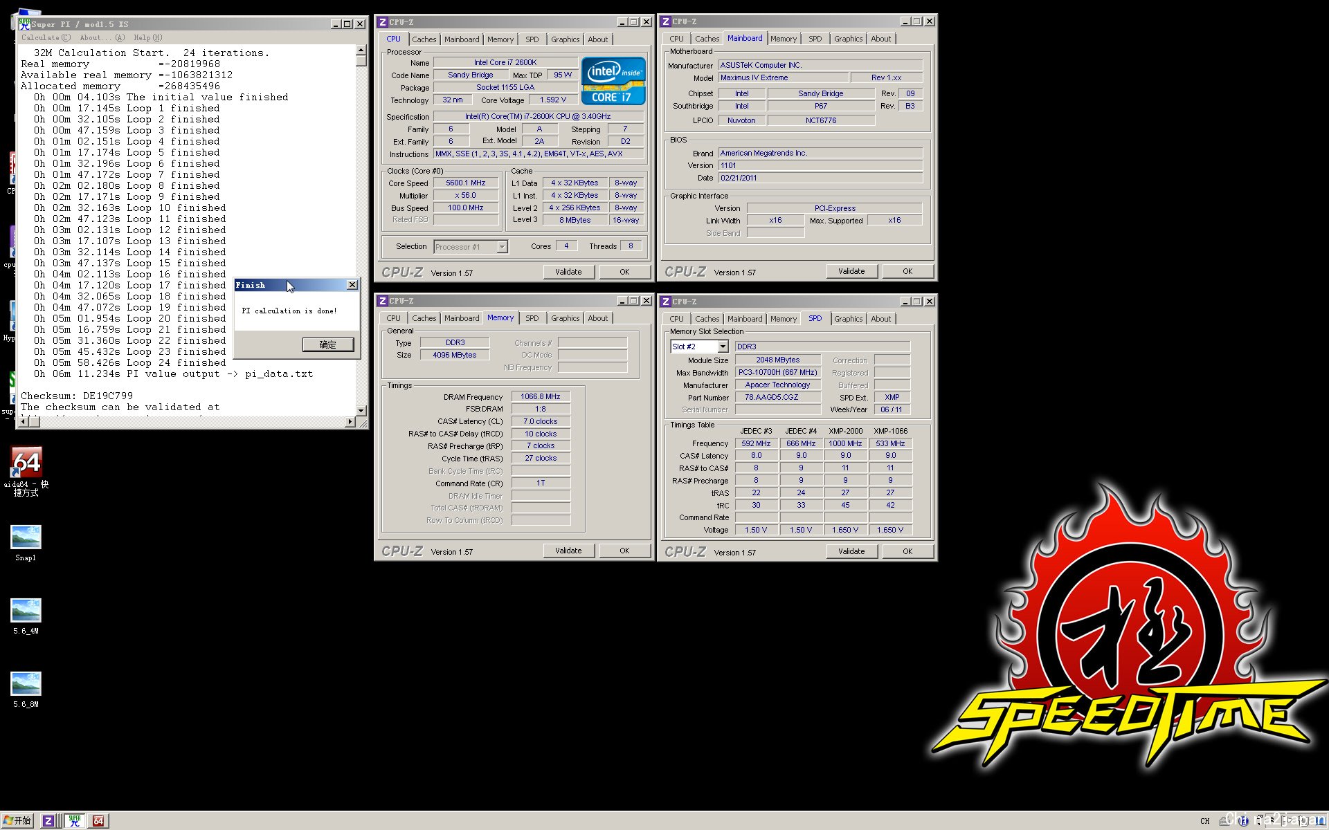
Task: Click the Super PI vertical scrollbar up arrow
Action: 361,50
